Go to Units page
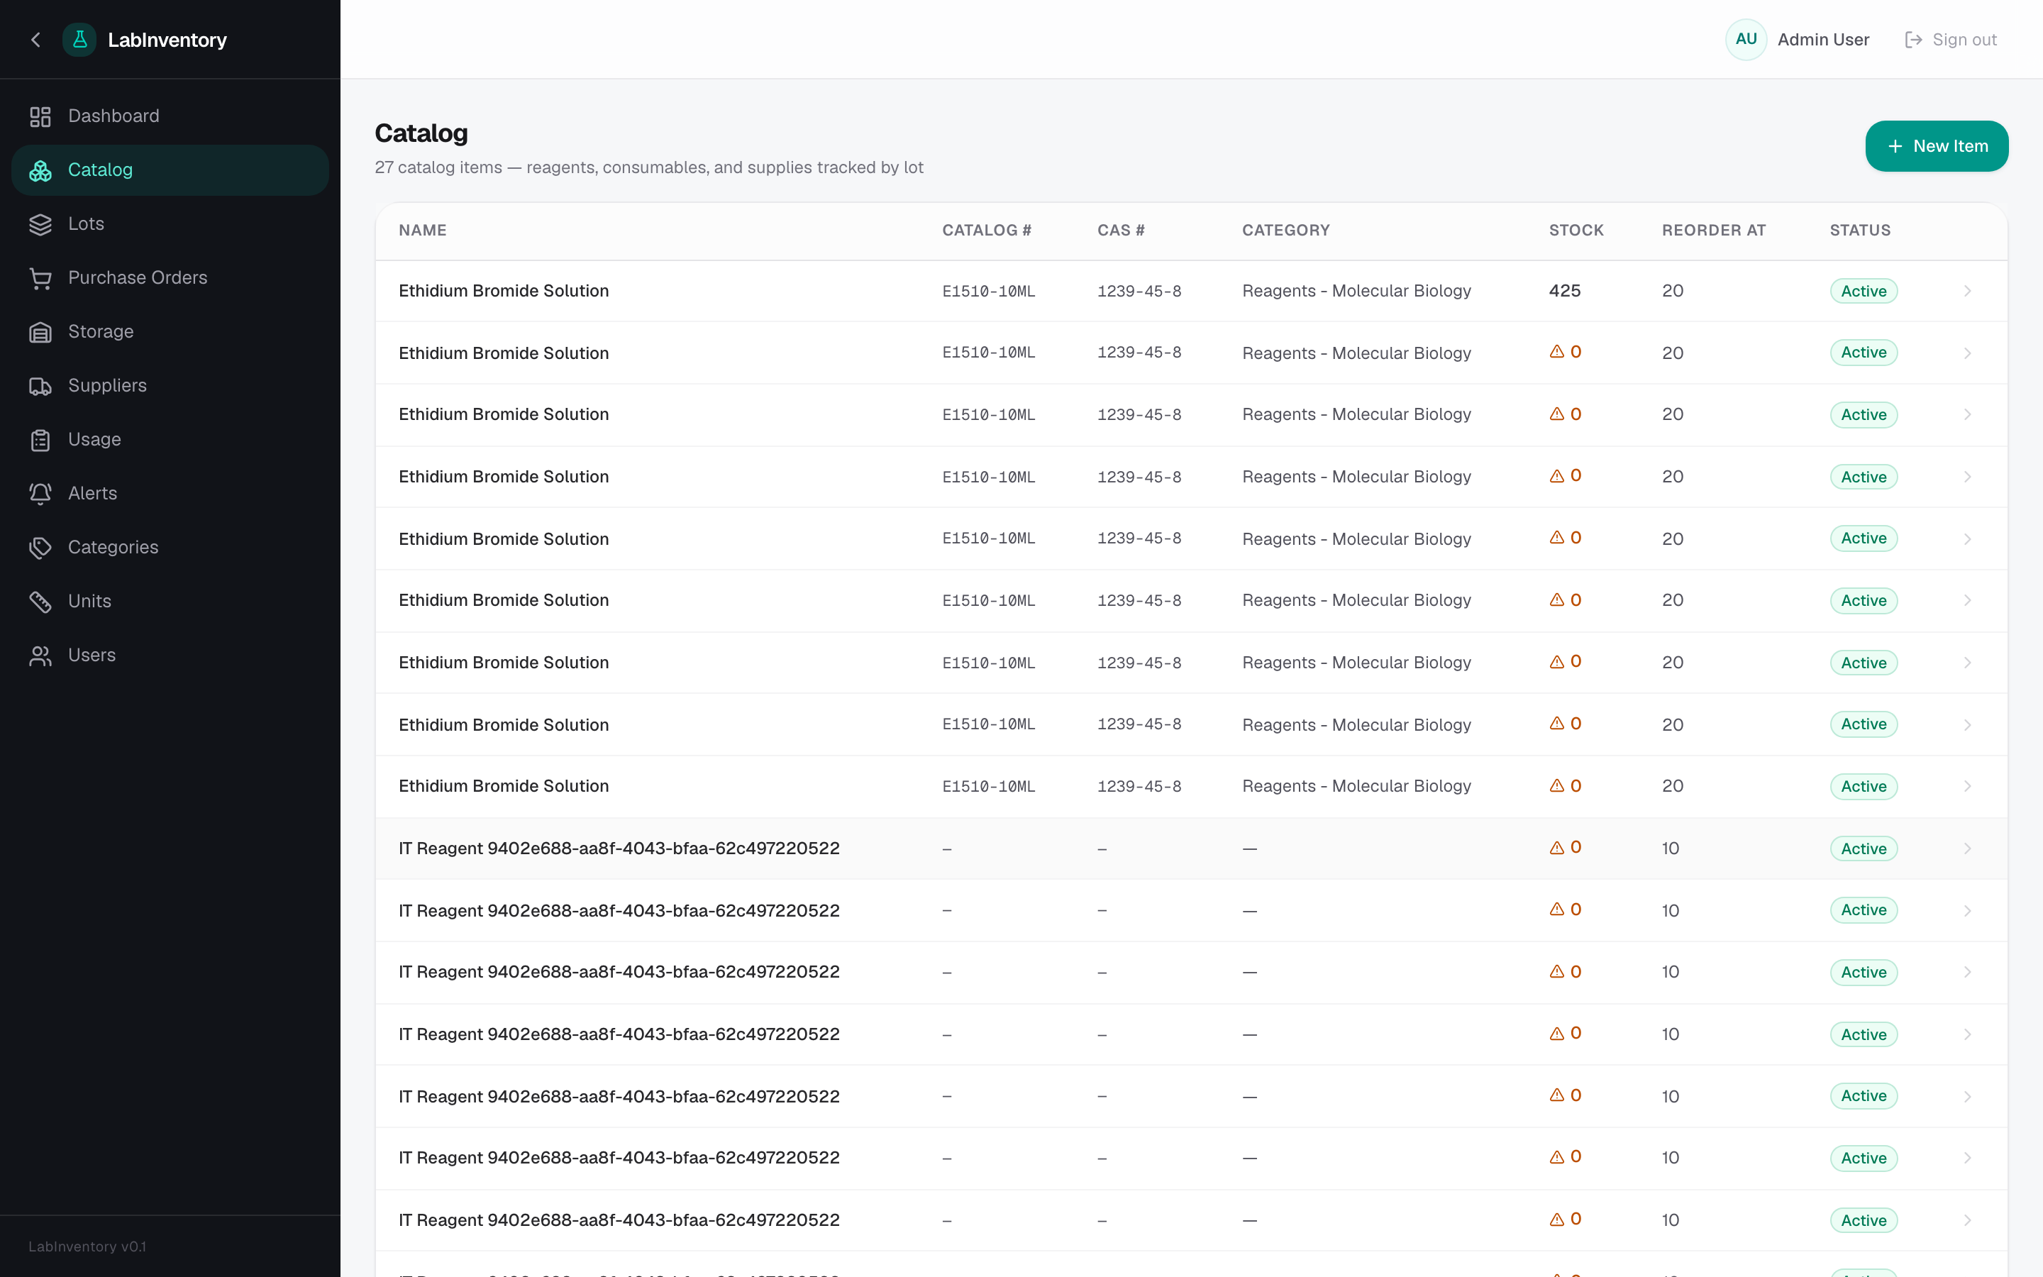2043x1277 pixels. 170,602
